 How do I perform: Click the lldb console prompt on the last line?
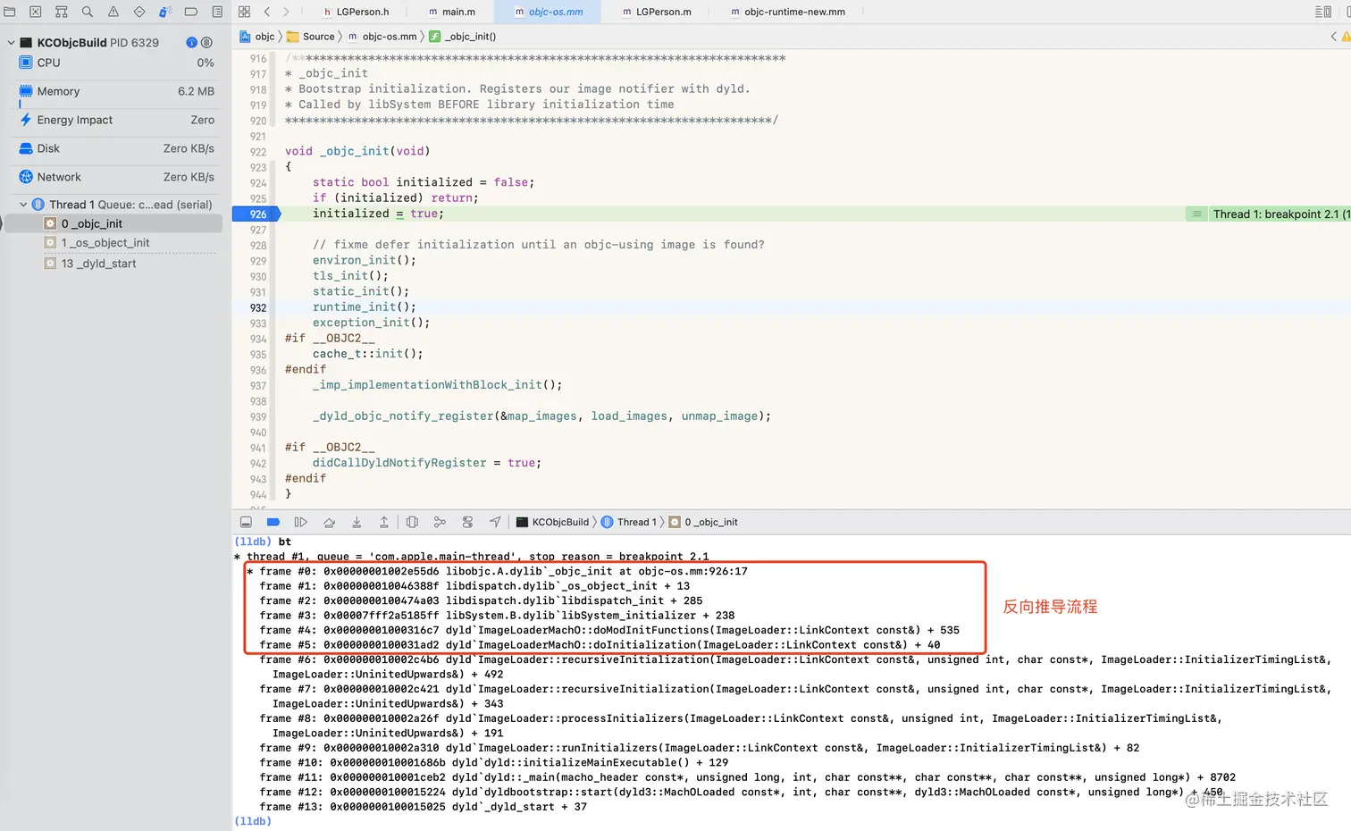[x=253, y=821]
